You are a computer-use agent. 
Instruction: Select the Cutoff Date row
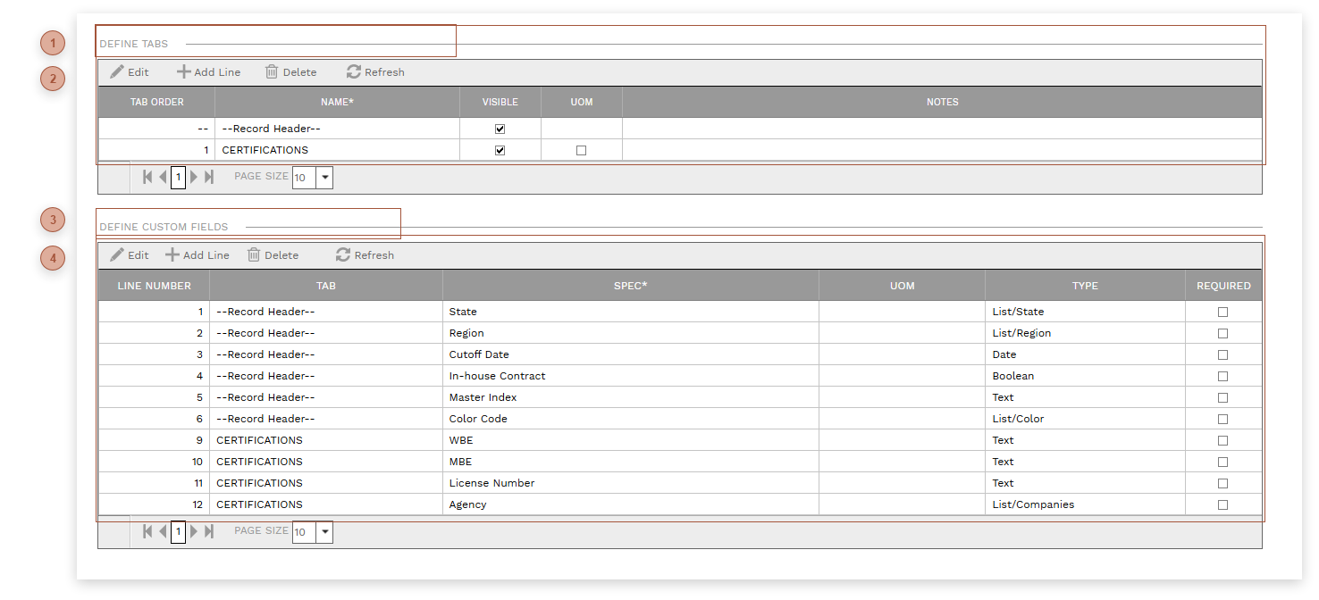point(479,354)
